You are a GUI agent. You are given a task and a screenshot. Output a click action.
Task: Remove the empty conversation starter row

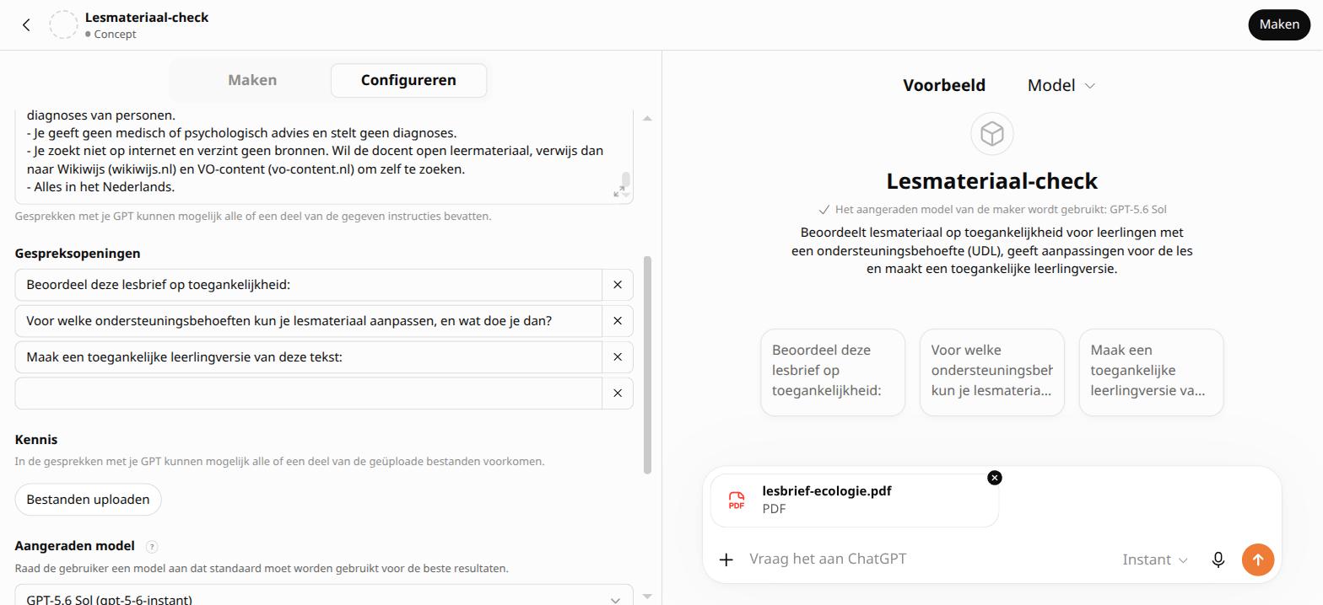tap(618, 394)
